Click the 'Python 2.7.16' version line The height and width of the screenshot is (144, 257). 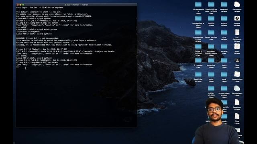(42, 49)
